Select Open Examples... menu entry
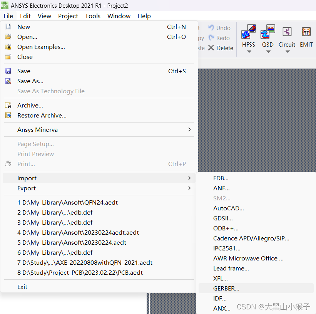This screenshot has width=316, height=314. click(x=99, y=47)
